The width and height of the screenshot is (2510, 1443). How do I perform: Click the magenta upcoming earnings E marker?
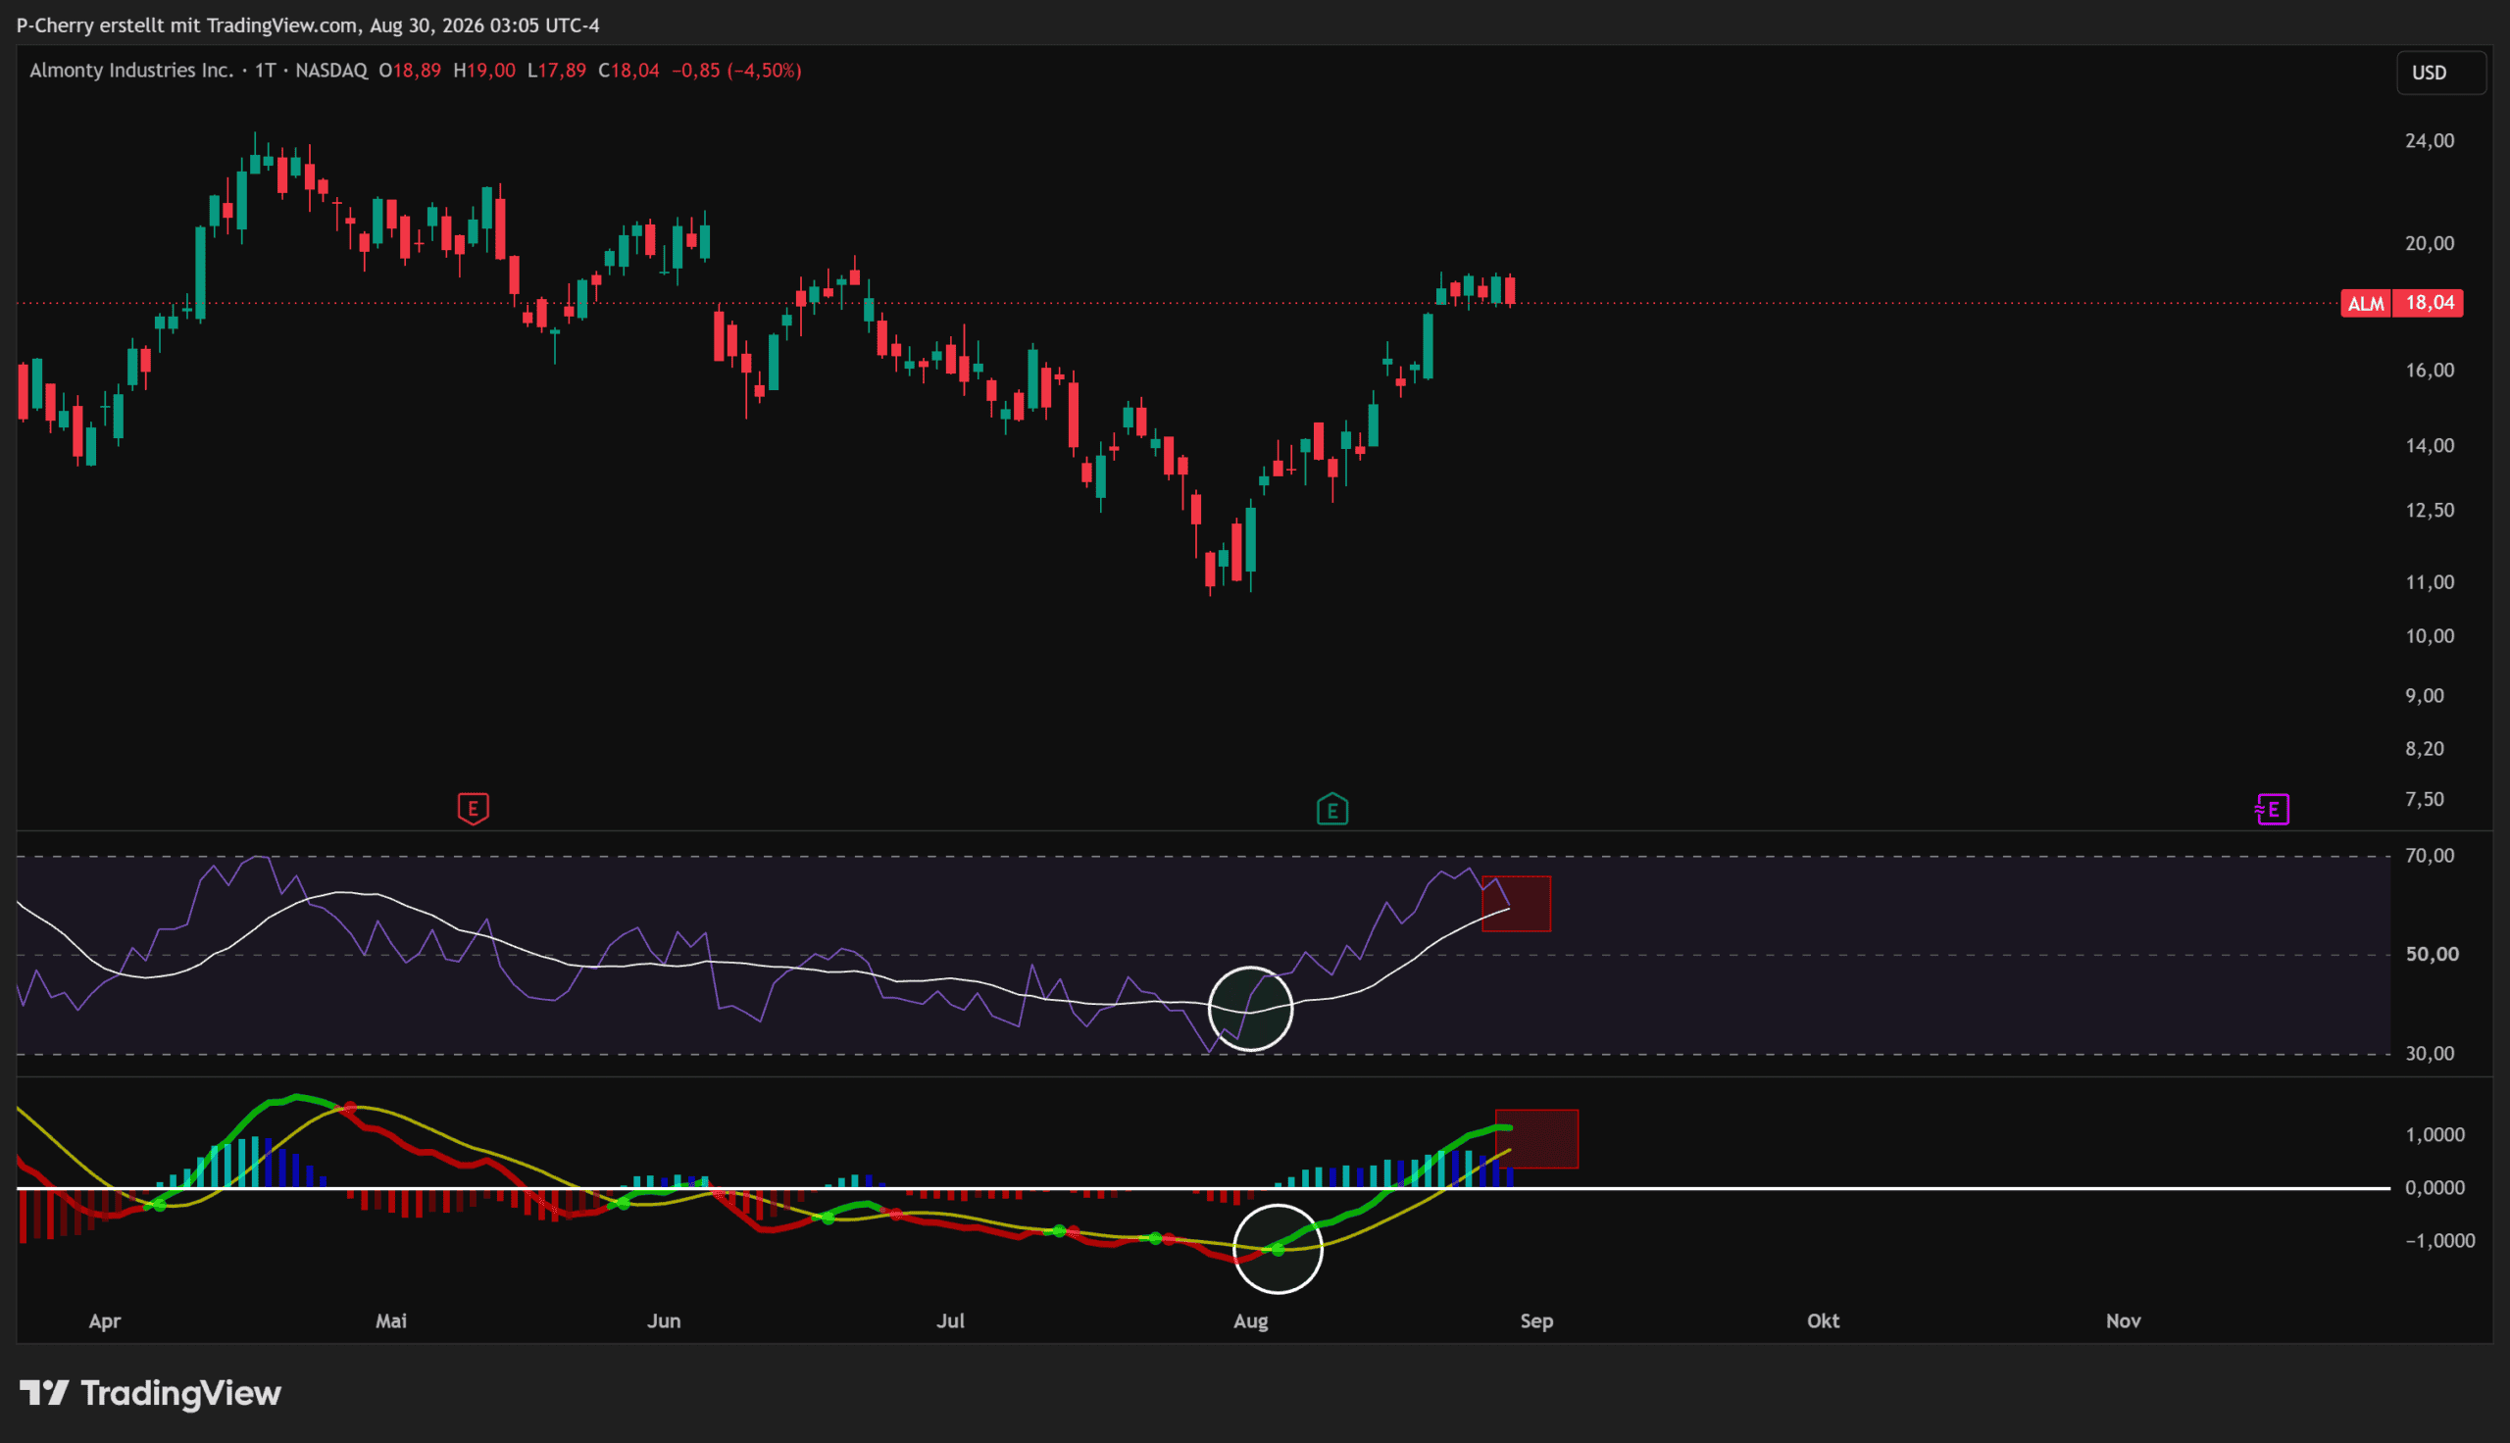[x=2272, y=810]
